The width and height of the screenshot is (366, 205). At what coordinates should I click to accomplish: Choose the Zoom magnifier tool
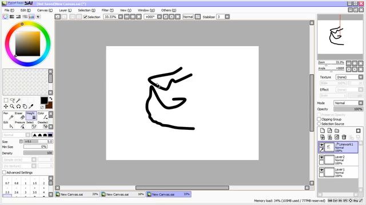(12, 106)
